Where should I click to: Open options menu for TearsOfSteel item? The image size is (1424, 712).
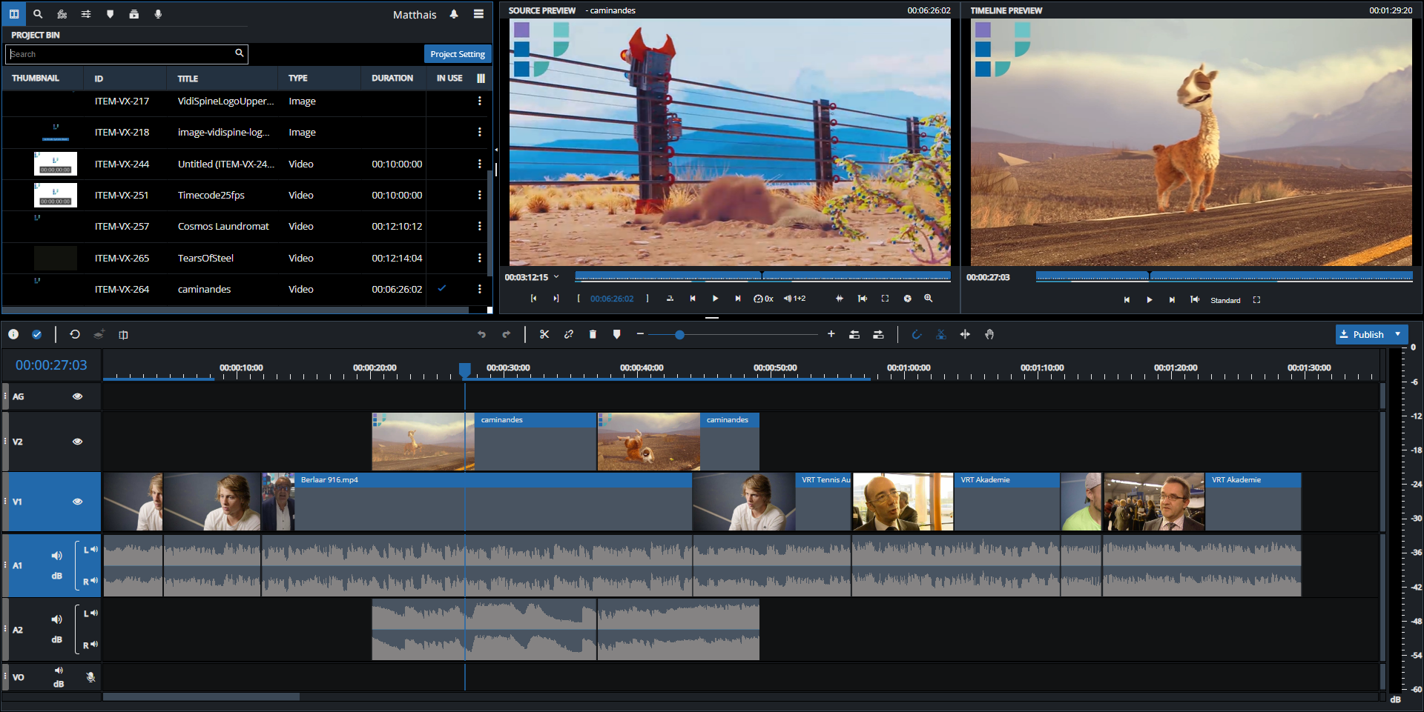479,258
